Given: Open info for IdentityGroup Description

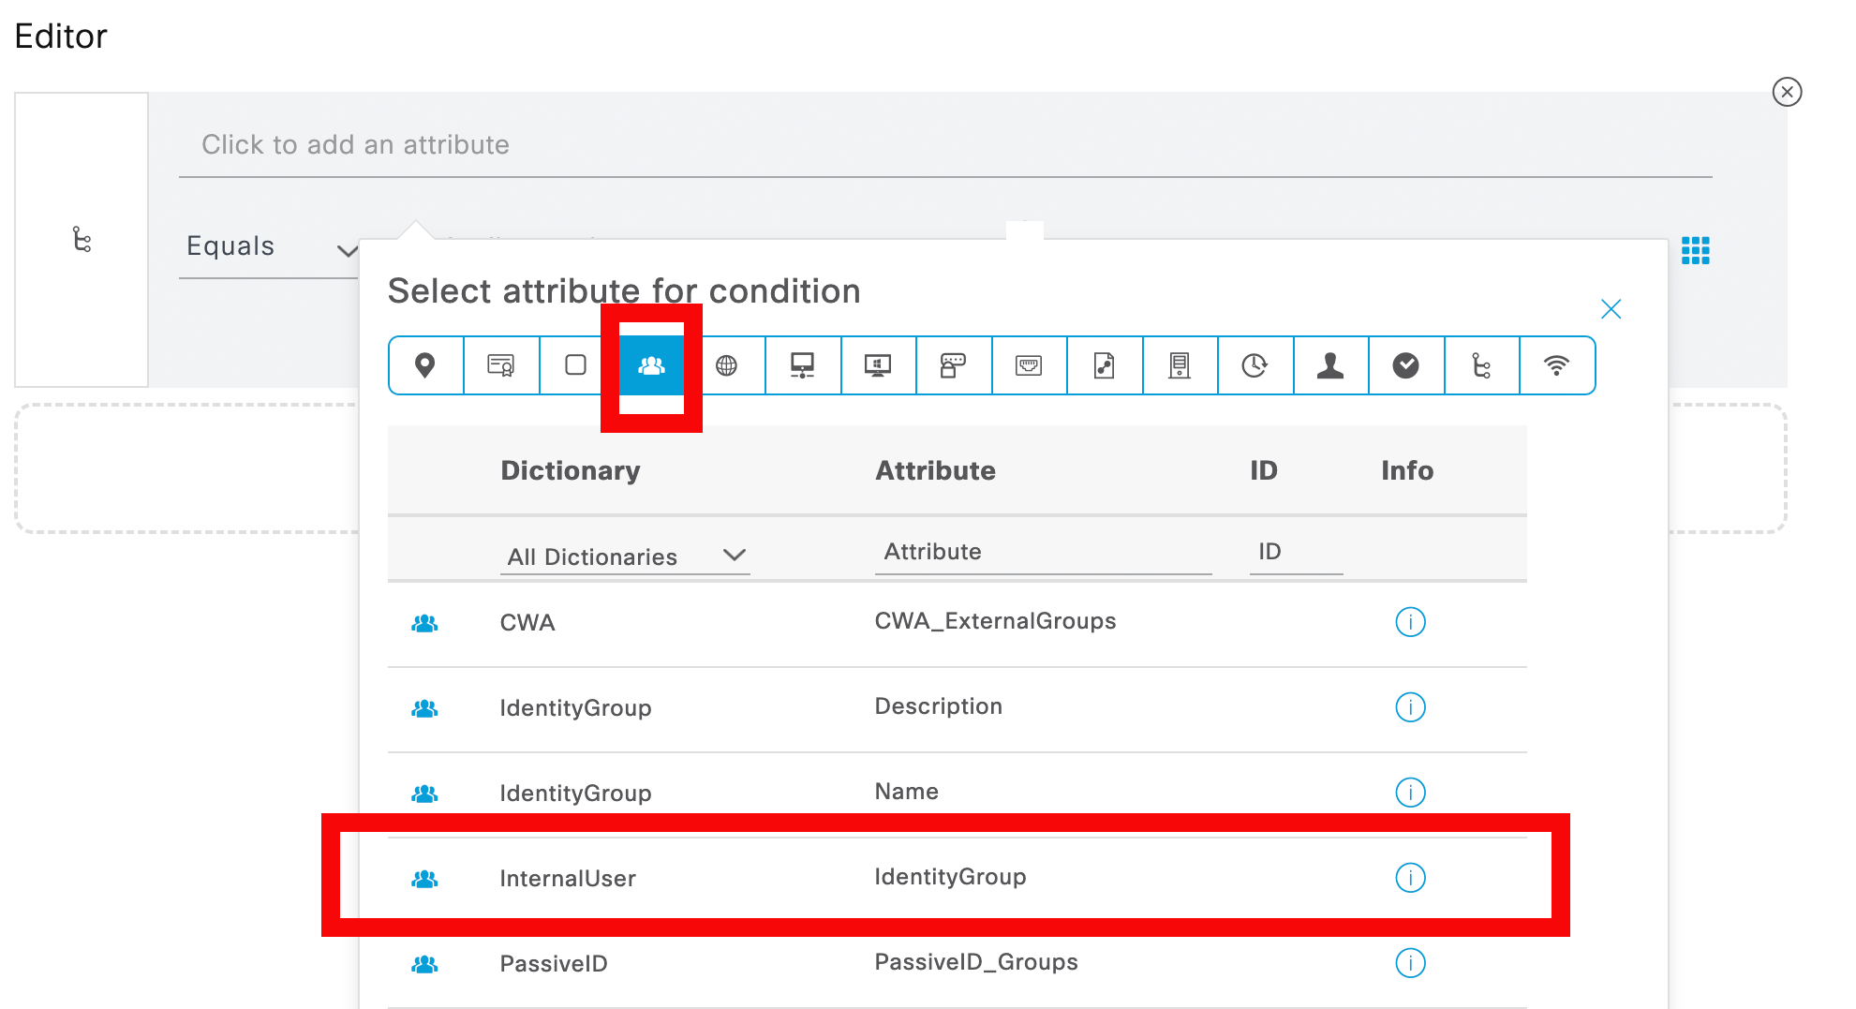Looking at the screenshot, I should click(1410, 707).
